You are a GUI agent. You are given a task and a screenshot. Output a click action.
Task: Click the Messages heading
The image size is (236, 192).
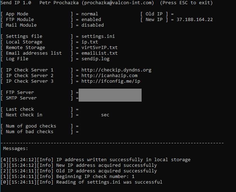pyautogui.click(x=15, y=149)
